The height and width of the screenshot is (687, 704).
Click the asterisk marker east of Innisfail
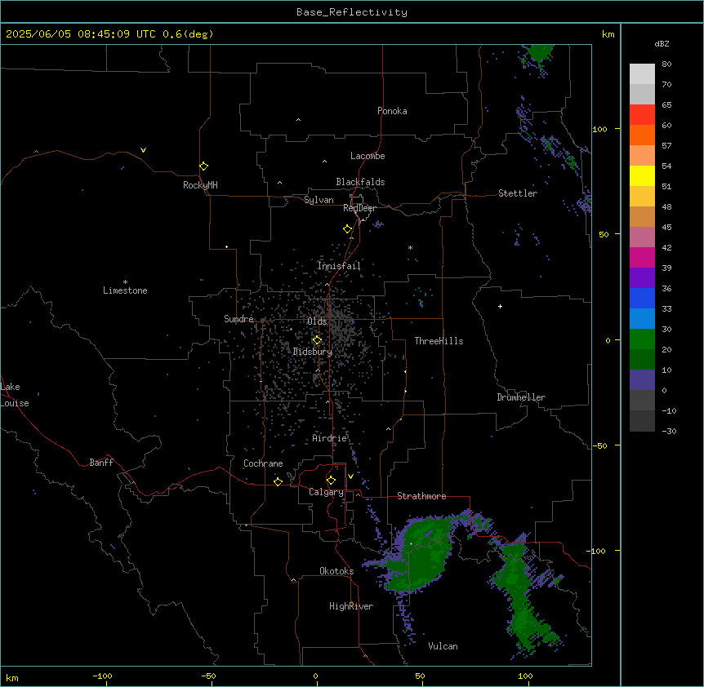click(x=410, y=247)
